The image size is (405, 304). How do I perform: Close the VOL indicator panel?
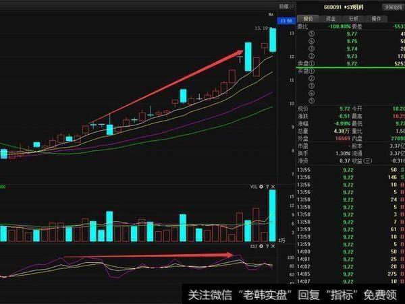pos(273,186)
